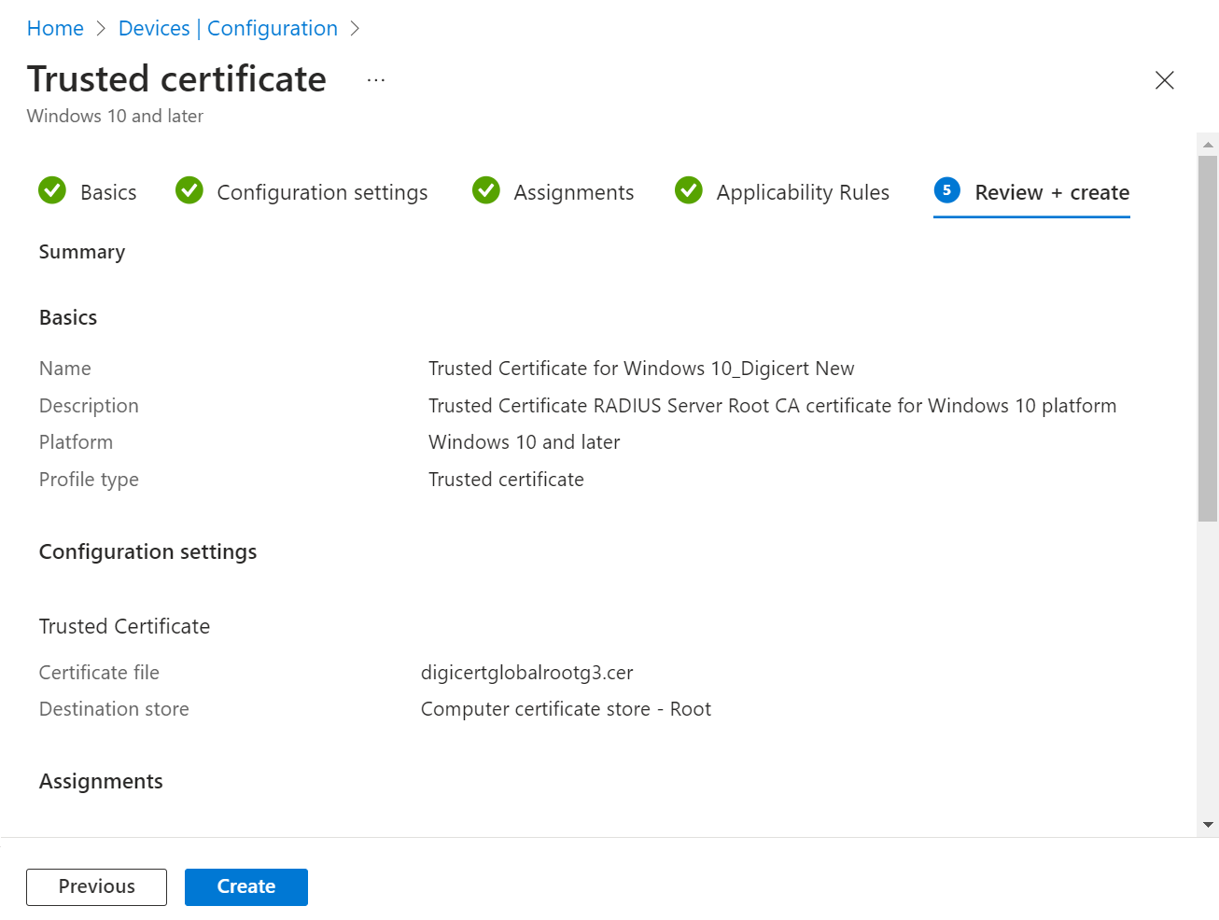The width and height of the screenshot is (1219, 920).
Task: Click the 'Description' field label
Action: coord(89,406)
